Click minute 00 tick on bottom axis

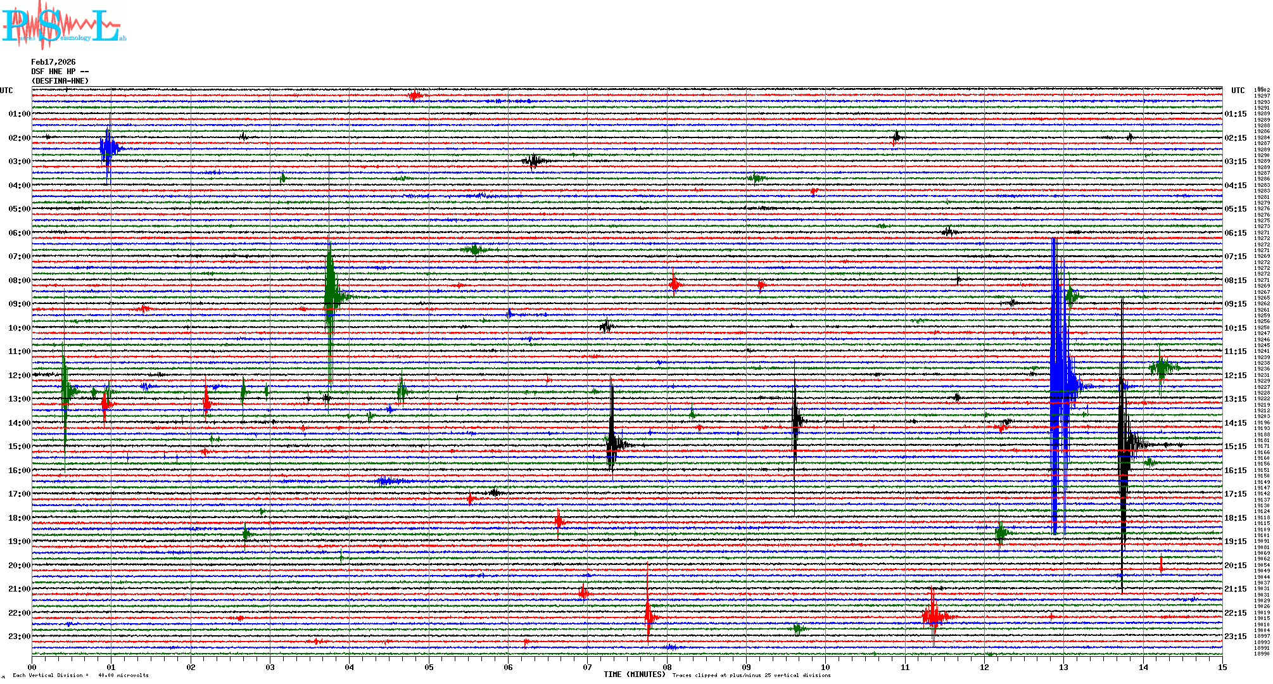click(32, 667)
